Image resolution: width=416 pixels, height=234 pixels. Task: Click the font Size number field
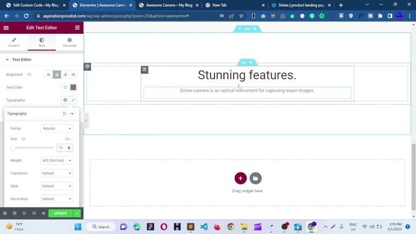(64, 148)
